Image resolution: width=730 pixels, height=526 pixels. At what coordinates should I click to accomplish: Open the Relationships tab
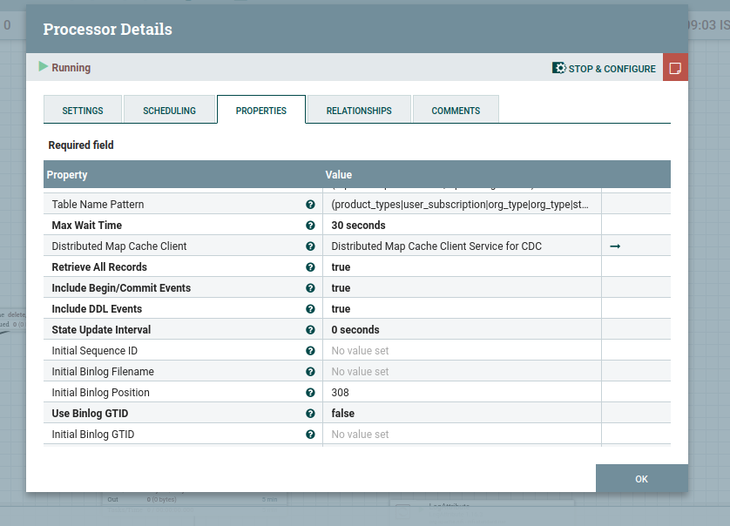359,110
